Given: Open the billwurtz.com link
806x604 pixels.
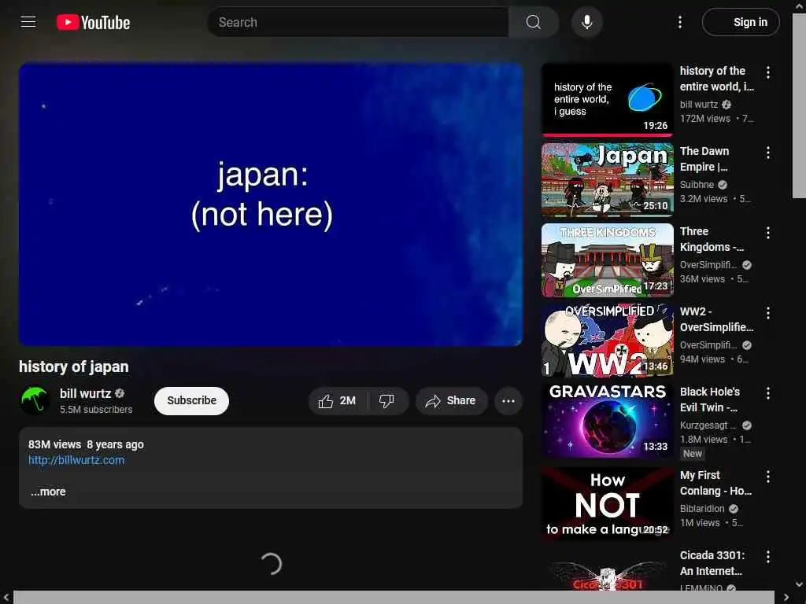Looking at the screenshot, I should tap(76, 460).
